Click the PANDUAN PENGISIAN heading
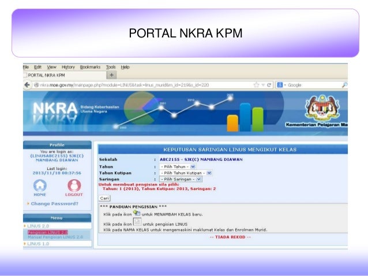Viewport: 368px width, 276px height. tap(133, 207)
